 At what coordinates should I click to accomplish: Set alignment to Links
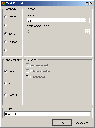click(x=9, y=71)
